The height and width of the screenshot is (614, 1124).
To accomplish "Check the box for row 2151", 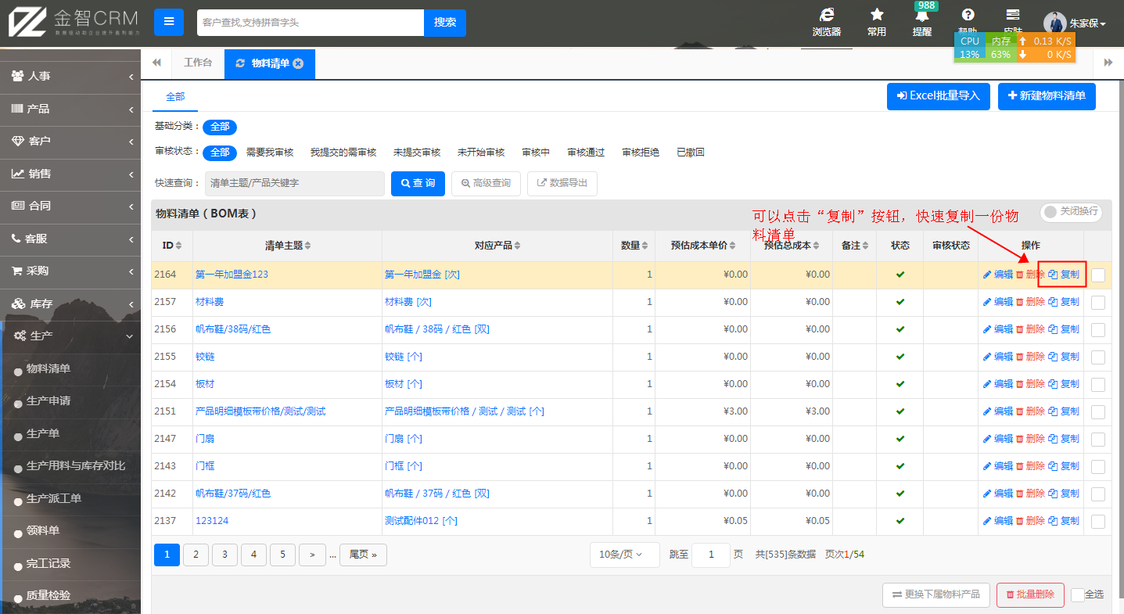I will coord(1098,412).
